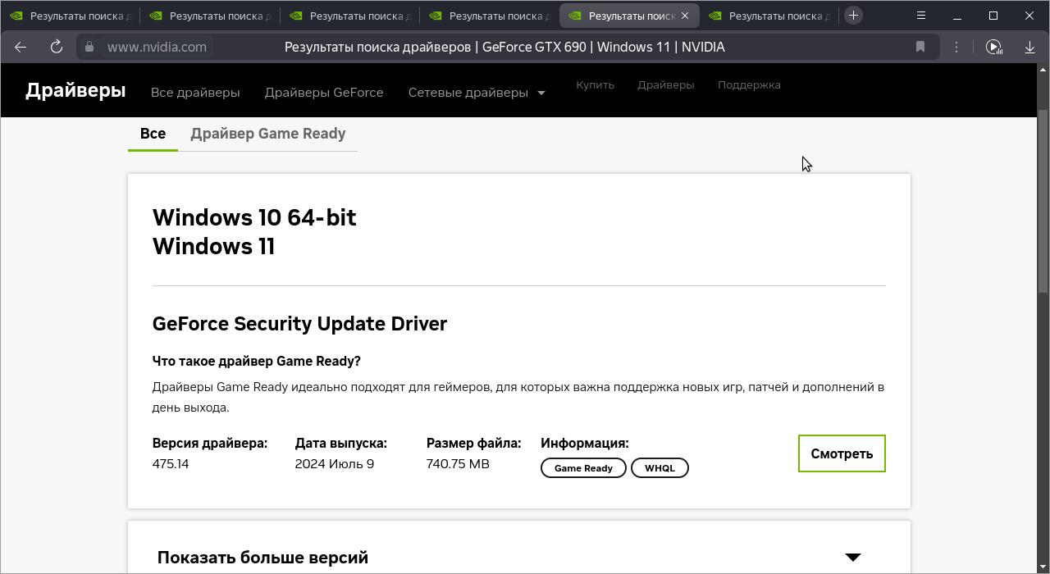Click the Версия драйвера label
The width and height of the screenshot is (1050, 574).
[210, 443]
